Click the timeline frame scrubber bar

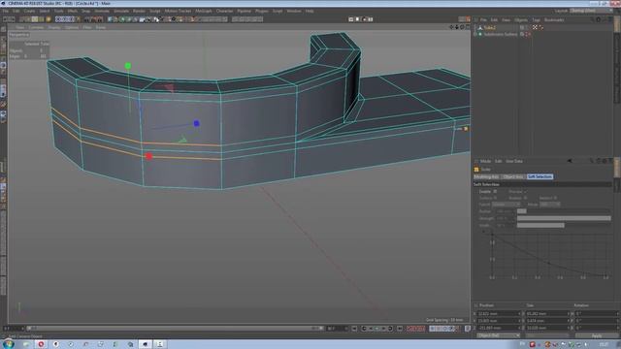pyautogui.click(x=175, y=329)
